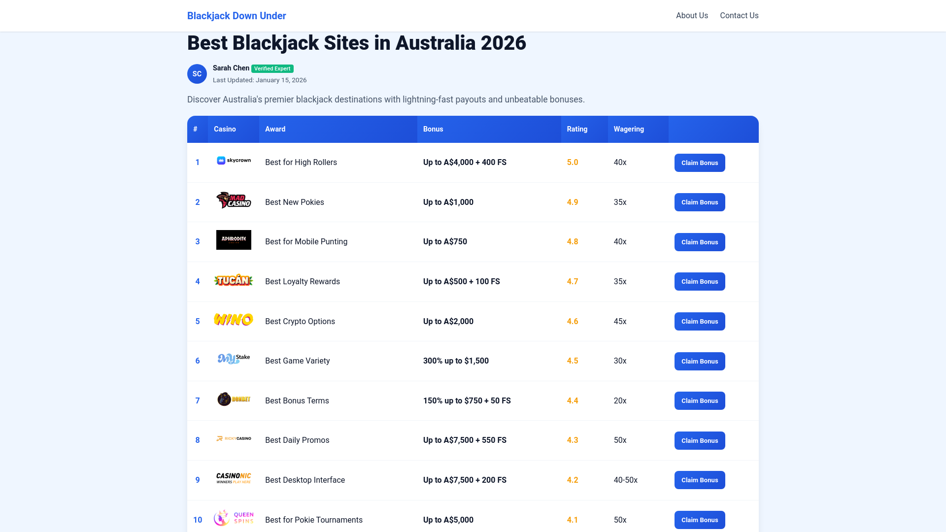Claim Bonus for Best New Pokies
Viewport: 946px width, 532px height.
point(700,202)
